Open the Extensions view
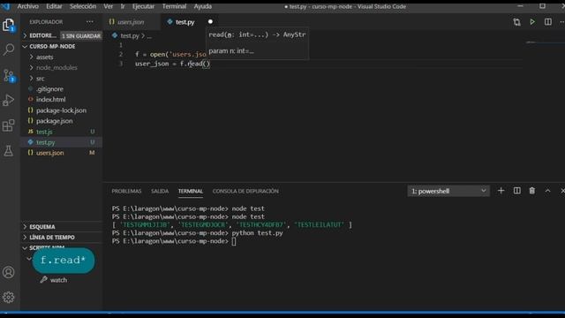This screenshot has width=565, height=318. pos(8,125)
